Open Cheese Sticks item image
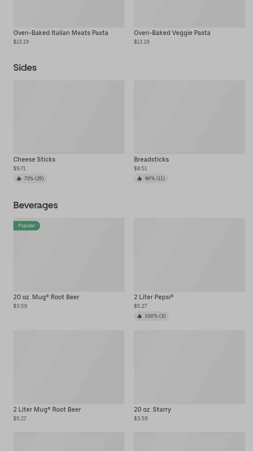 pyautogui.click(x=69, y=117)
